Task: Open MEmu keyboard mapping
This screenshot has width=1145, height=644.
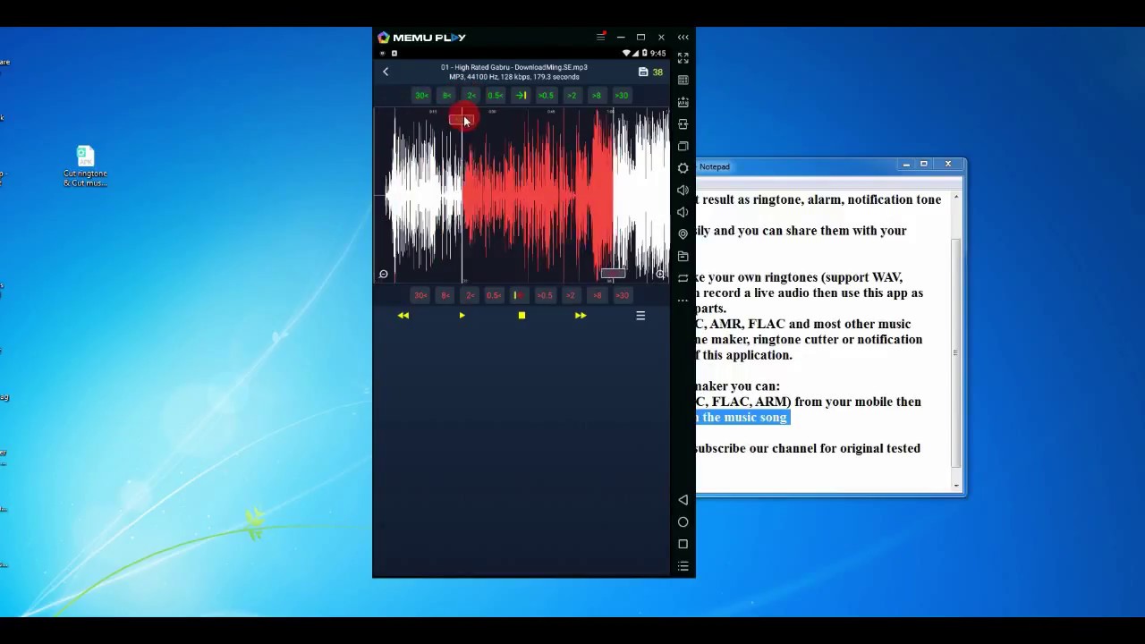Action: 683,80
